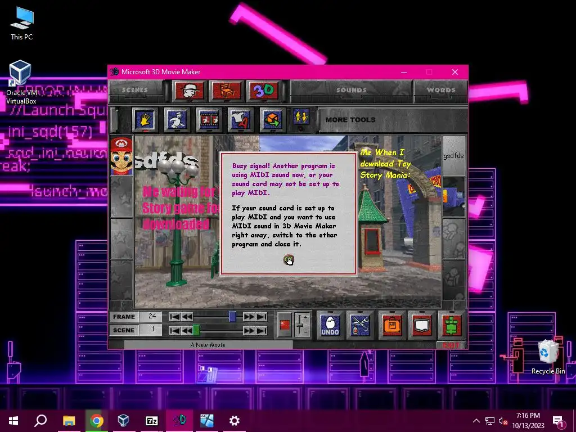Image resolution: width=576 pixels, height=432 pixels.
Task: Open Settings gear in taskbar
Action: click(235, 421)
